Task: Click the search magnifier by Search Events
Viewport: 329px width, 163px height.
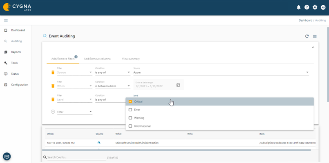Action: [x=45, y=157]
